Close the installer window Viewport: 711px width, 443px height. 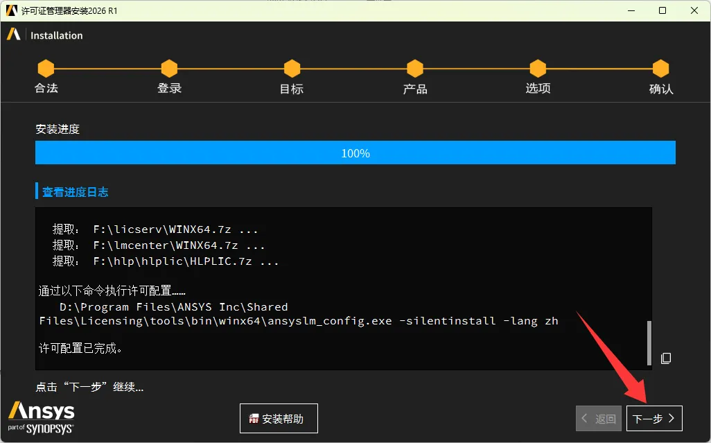pos(694,10)
